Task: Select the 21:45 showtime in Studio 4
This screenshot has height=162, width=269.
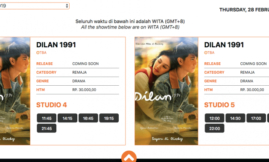Action: click(47, 128)
